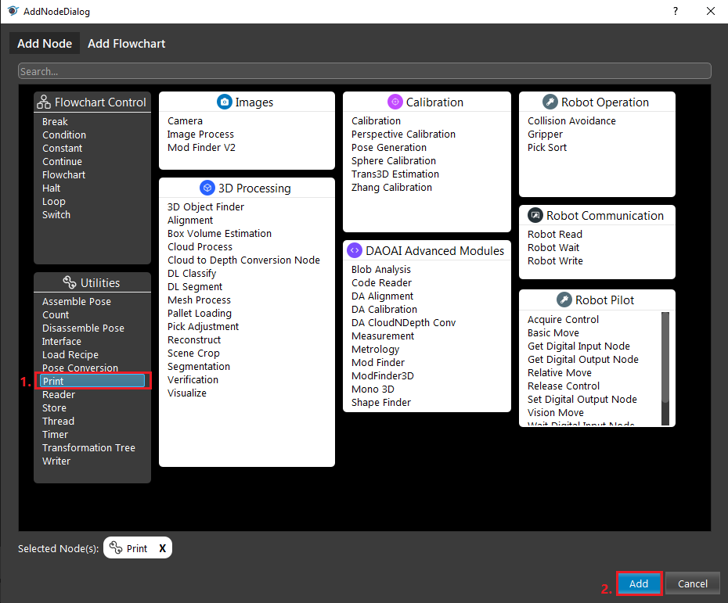Viewport: 728px width, 603px height.
Task: Click the Images camera icon
Action: 225,102
